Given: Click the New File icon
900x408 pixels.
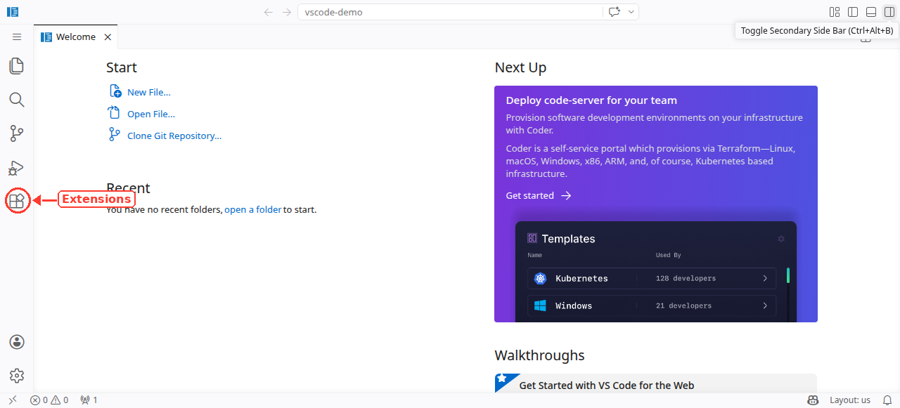Looking at the screenshot, I should [x=115, y=91].
